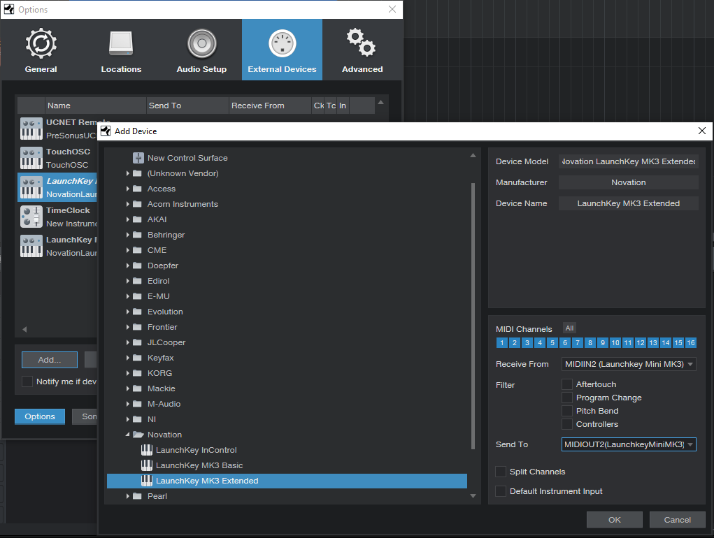This screenshot has height=538, width=714.
Task: Check Default Instrument Input
Action: (x=501, y=491)
